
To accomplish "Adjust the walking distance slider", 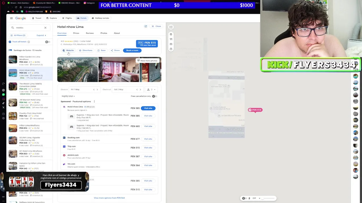I will click(269, 198).
